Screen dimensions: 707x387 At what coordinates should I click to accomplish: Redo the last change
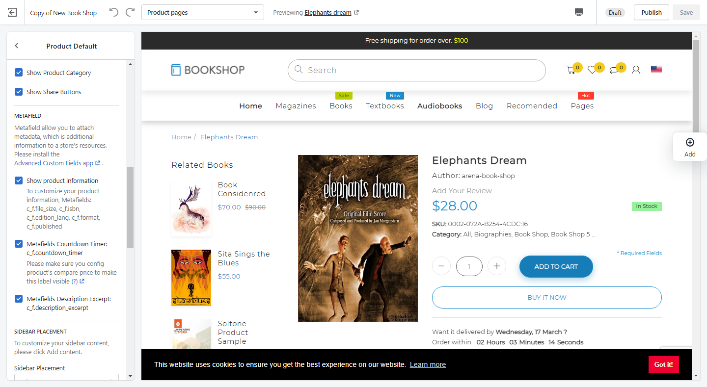[x=130, y=12]
